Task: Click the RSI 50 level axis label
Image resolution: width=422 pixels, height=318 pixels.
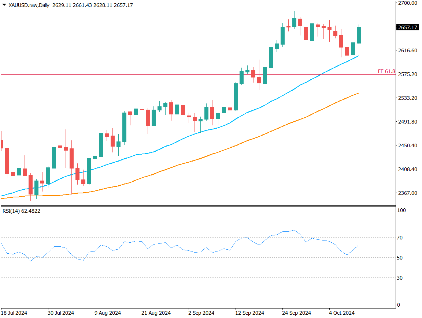Action: (x=400, y=258)
